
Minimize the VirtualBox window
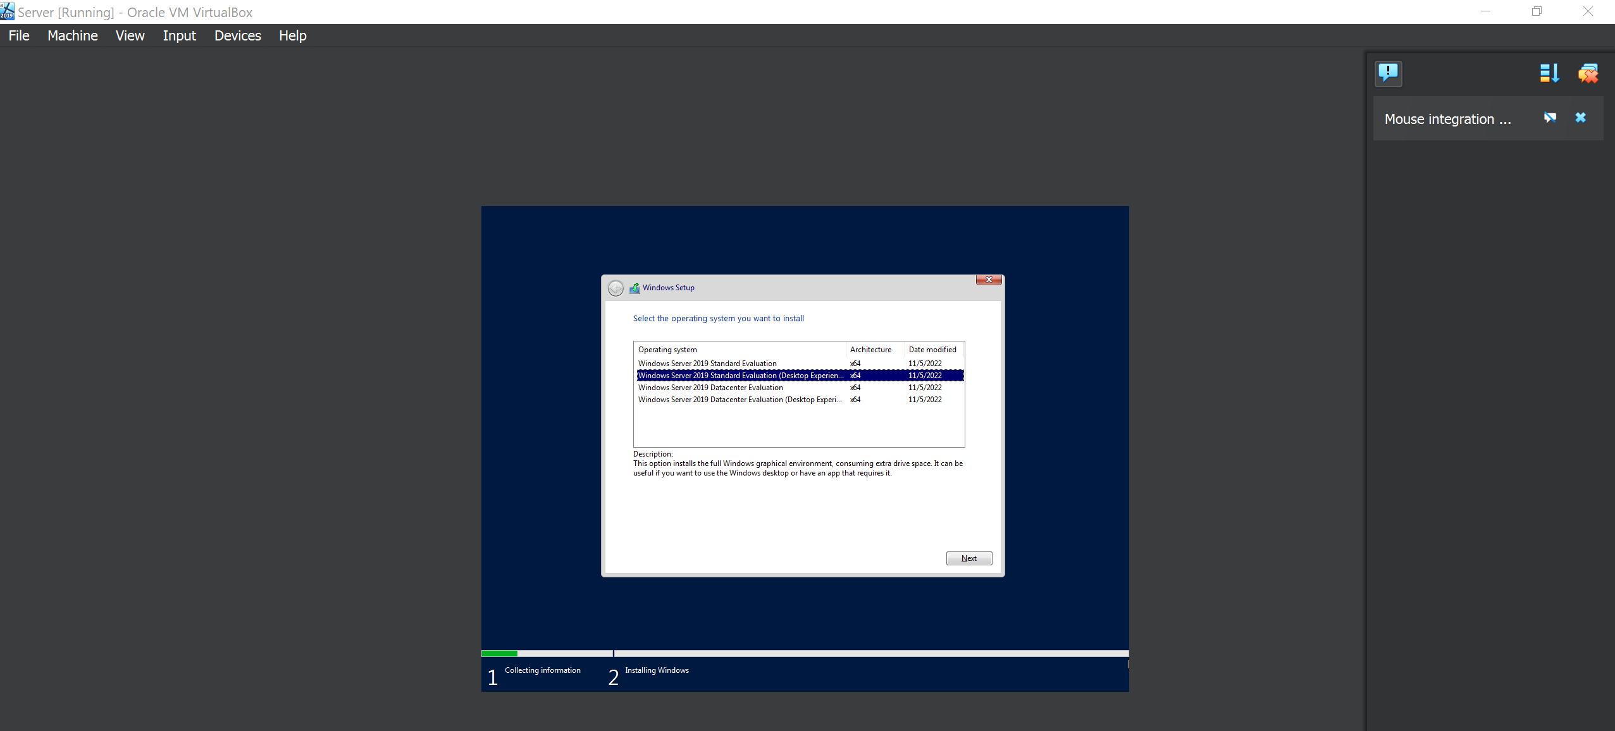pos(1486,11)
